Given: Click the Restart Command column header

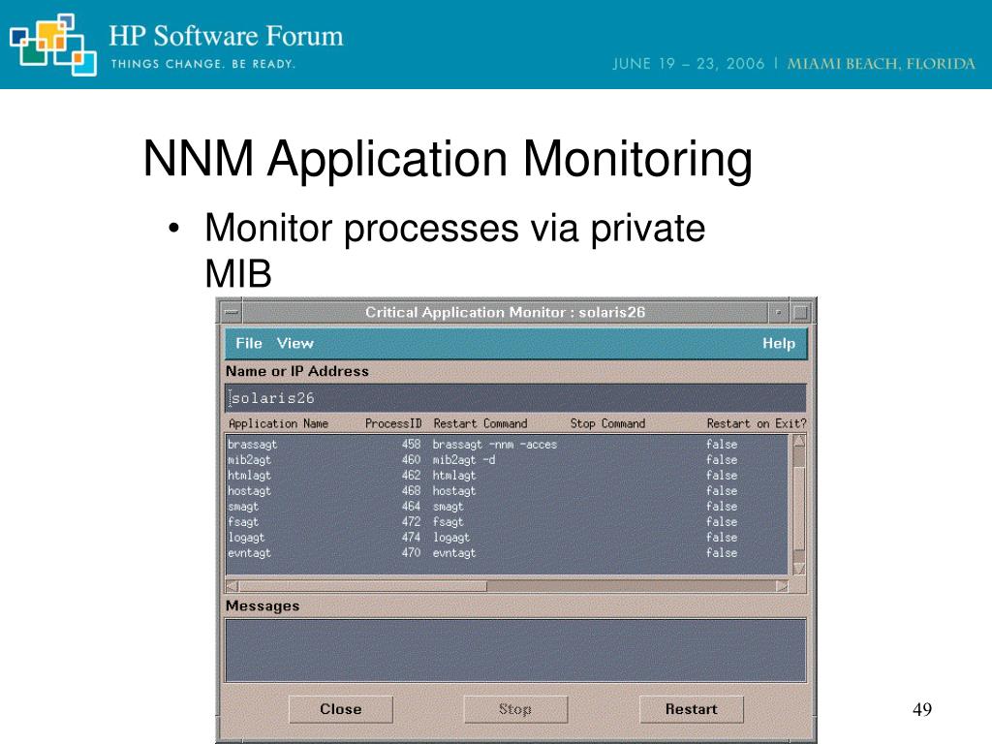Looking at the screenshot, I should pos(480,423).
